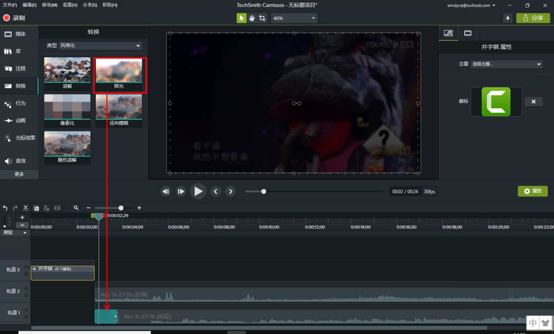Click the 属性 properties button

(533, 191)
